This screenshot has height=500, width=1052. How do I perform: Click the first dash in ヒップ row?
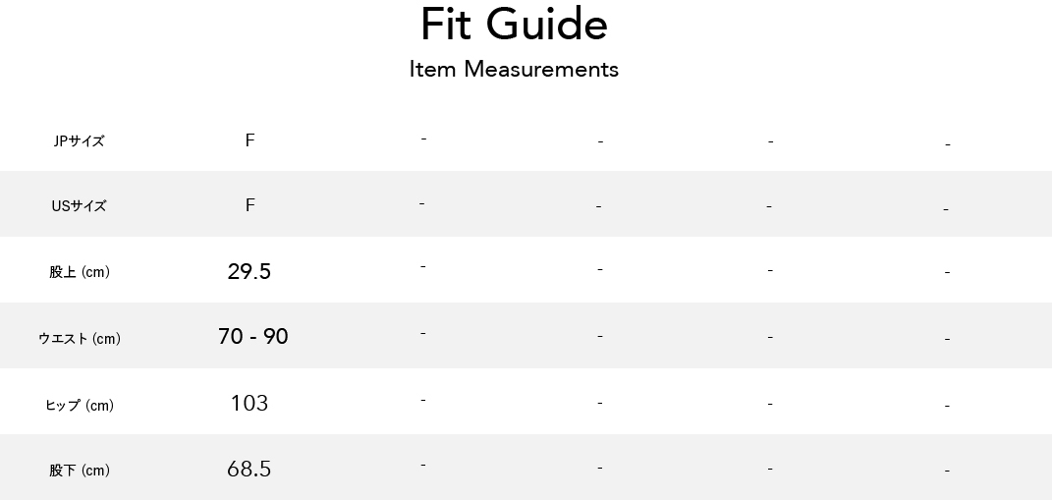tap(423, 400)
